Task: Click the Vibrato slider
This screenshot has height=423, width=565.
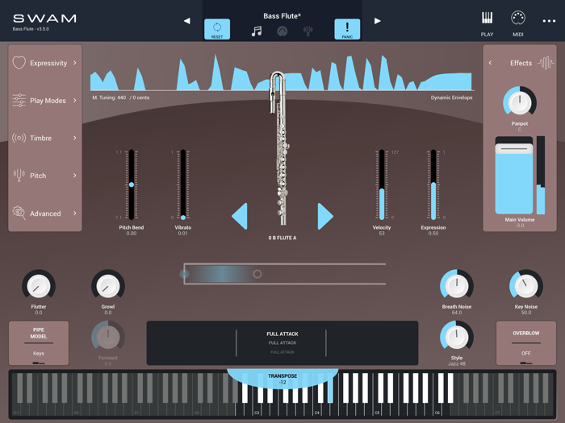Action: tap(183, 185)
